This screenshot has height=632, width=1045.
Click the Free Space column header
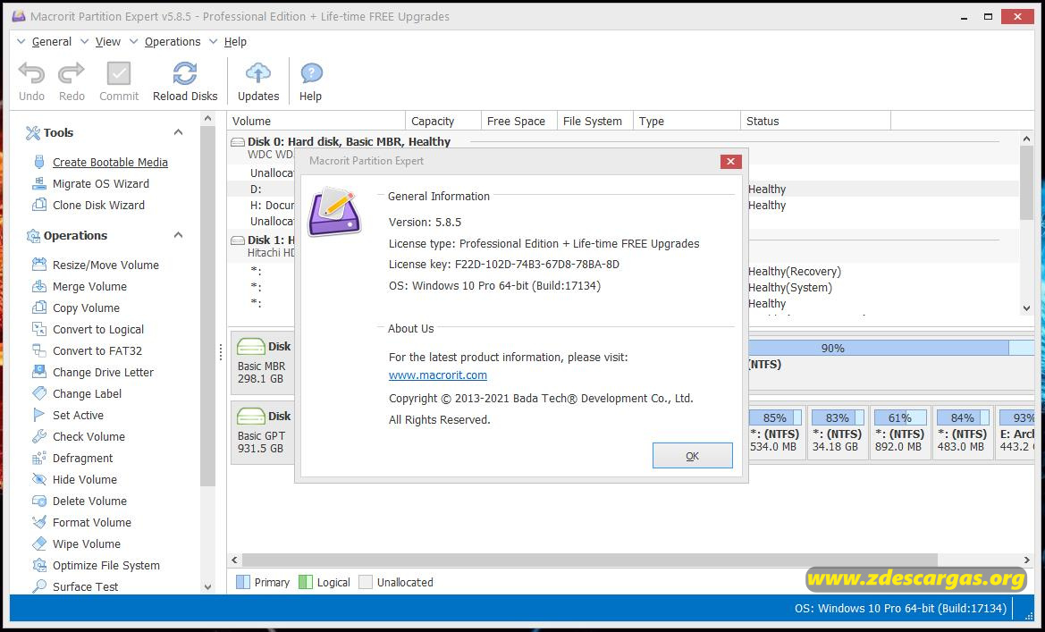[518, 122]
